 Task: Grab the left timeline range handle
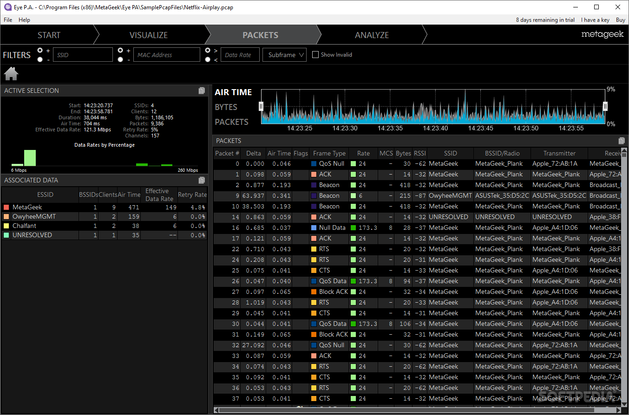coord(261,106)
